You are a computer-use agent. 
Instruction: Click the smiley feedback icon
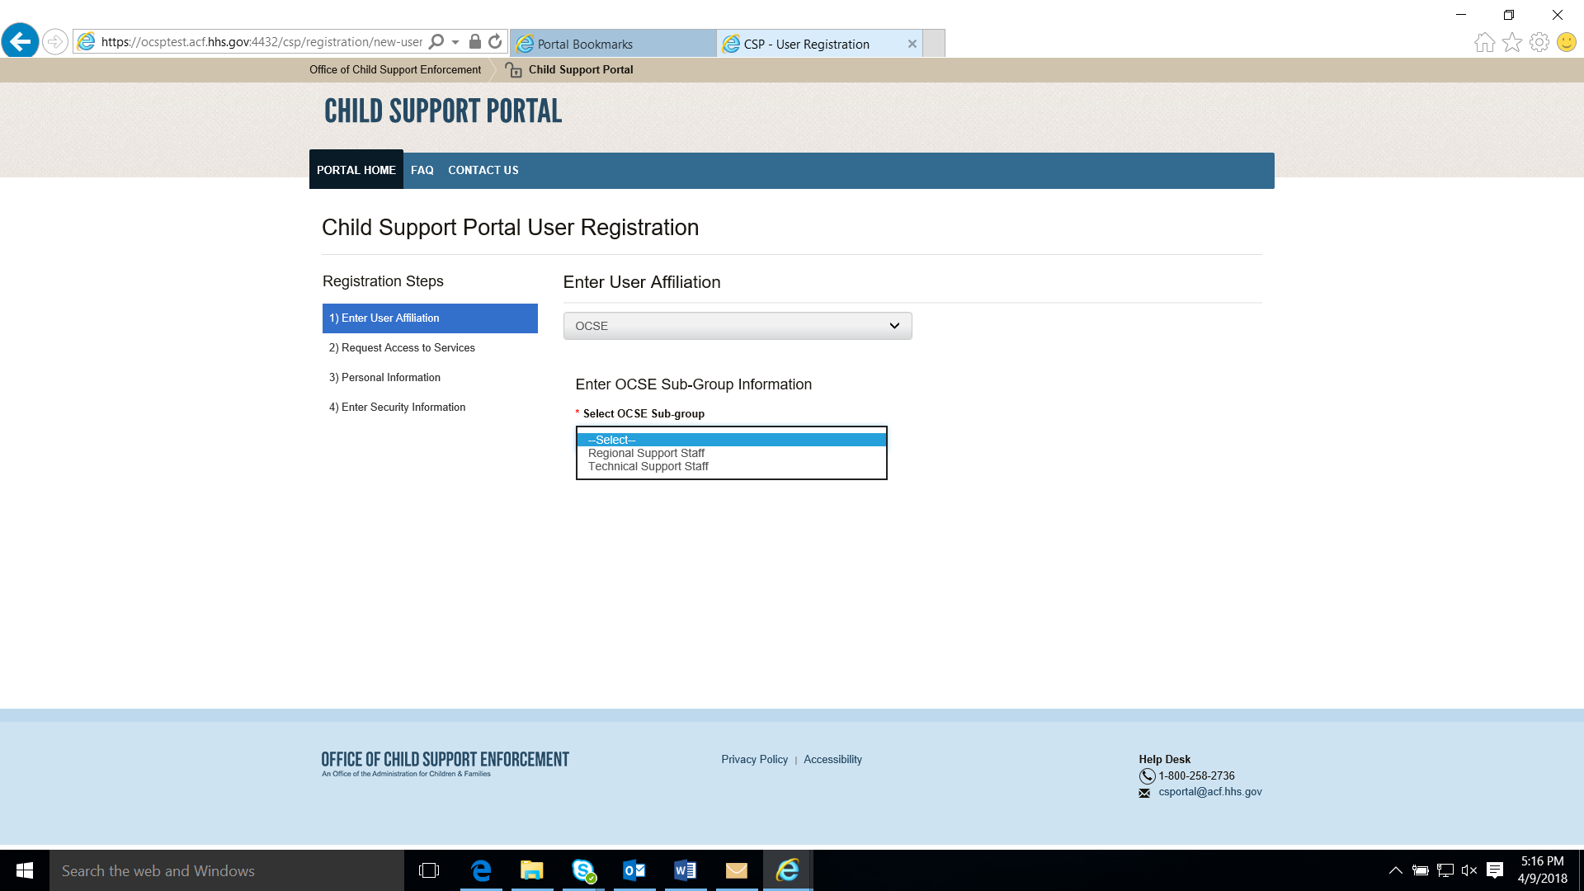point(1566,42)
